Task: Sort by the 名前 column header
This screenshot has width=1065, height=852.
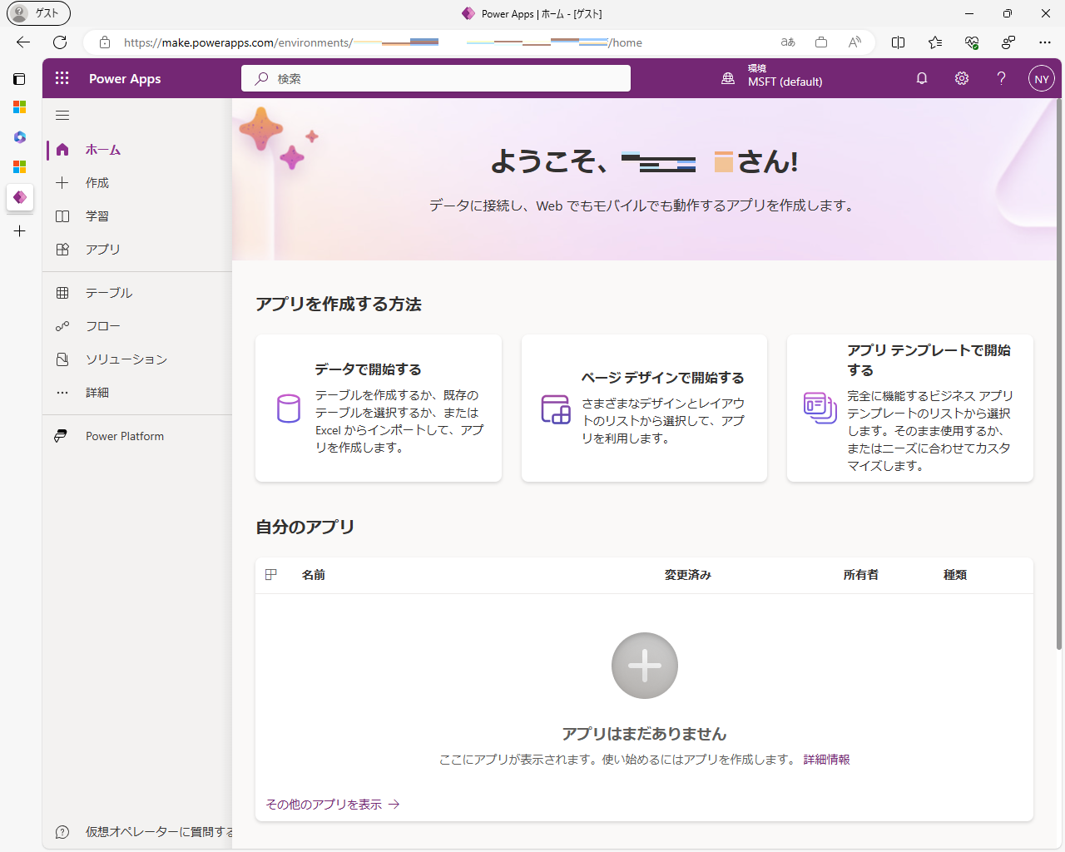Action: click(x=314, y=575)
